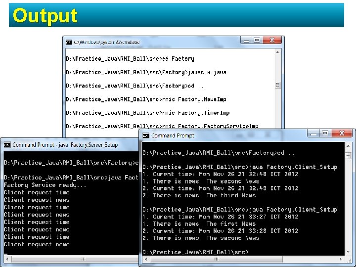Click the first 'Client request time' line

[x=37, y=192]
